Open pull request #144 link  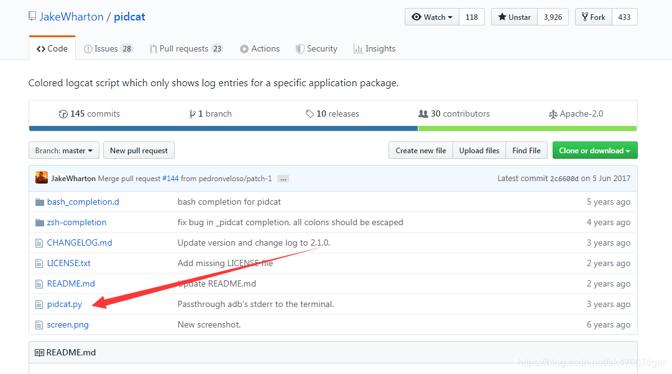click(170, 179)
